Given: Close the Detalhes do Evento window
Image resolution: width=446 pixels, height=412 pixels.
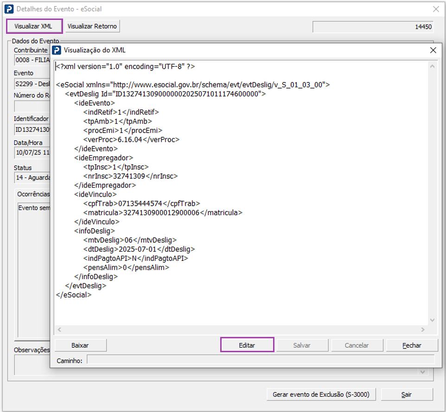Looking at the screenshot, I should [x=436, y=9].
